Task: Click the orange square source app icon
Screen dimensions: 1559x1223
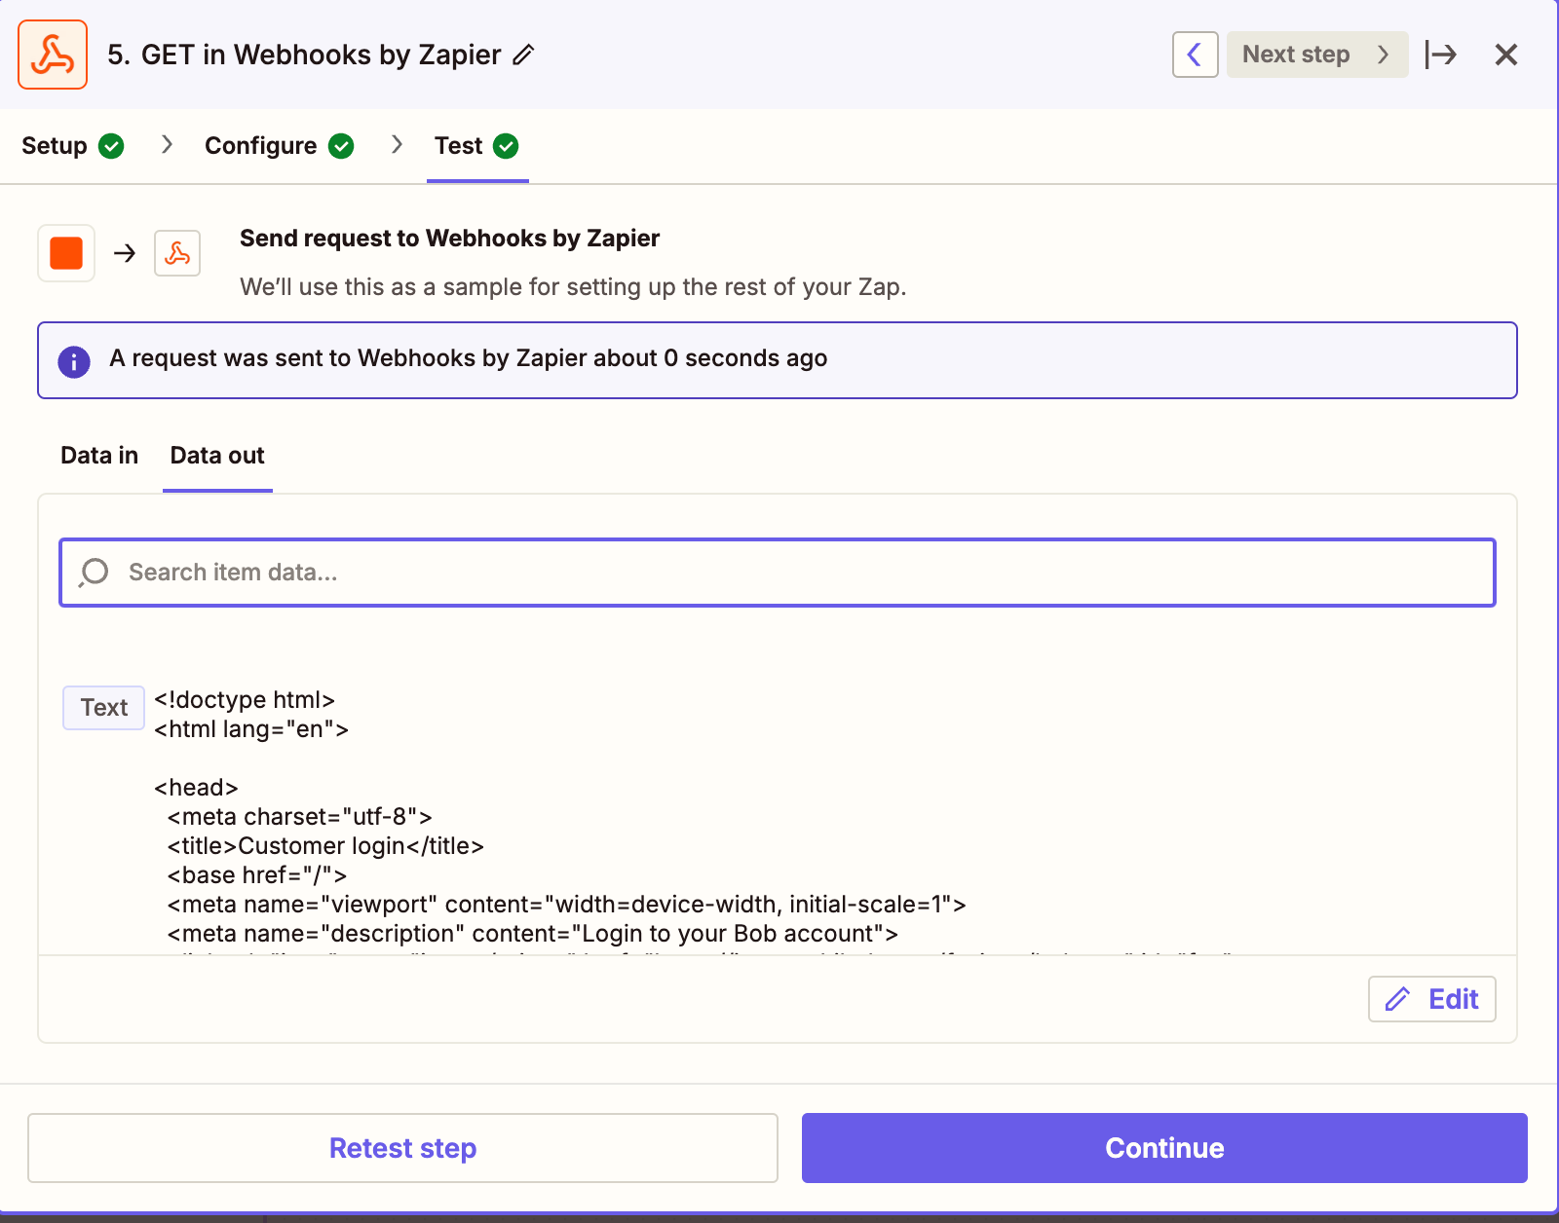Action: click(x=66, y=253)
